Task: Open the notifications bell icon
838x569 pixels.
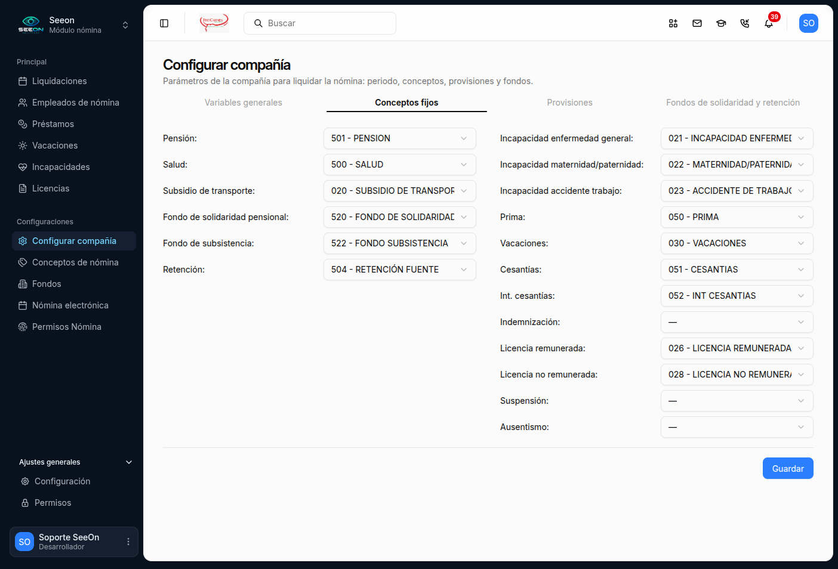Action: click(x=769, y=23)
